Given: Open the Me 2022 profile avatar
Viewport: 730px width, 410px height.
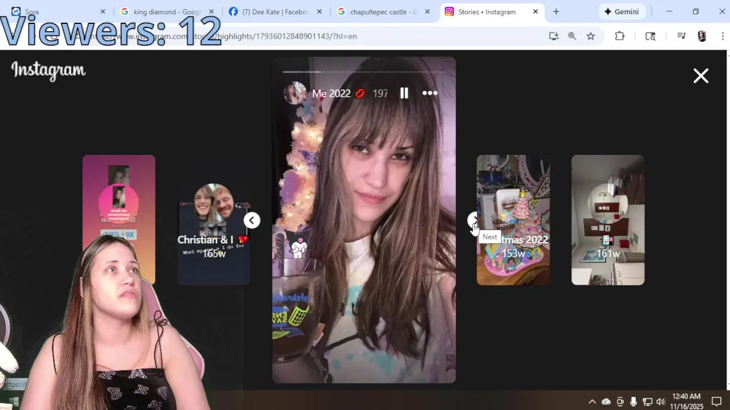Looking at the screenshot, I should tap(295, 93).
